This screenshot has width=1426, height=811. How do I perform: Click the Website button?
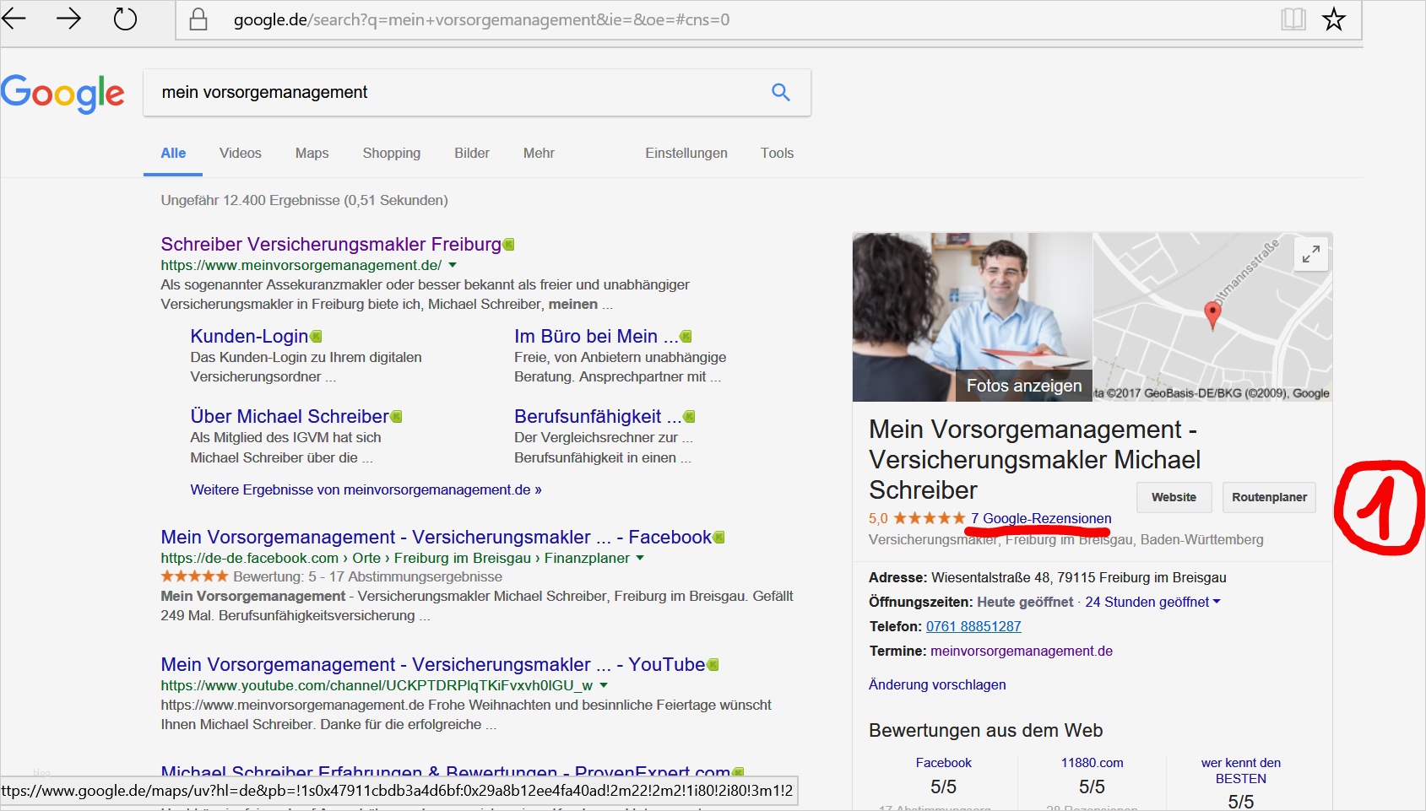click(x=1174, y=497)
